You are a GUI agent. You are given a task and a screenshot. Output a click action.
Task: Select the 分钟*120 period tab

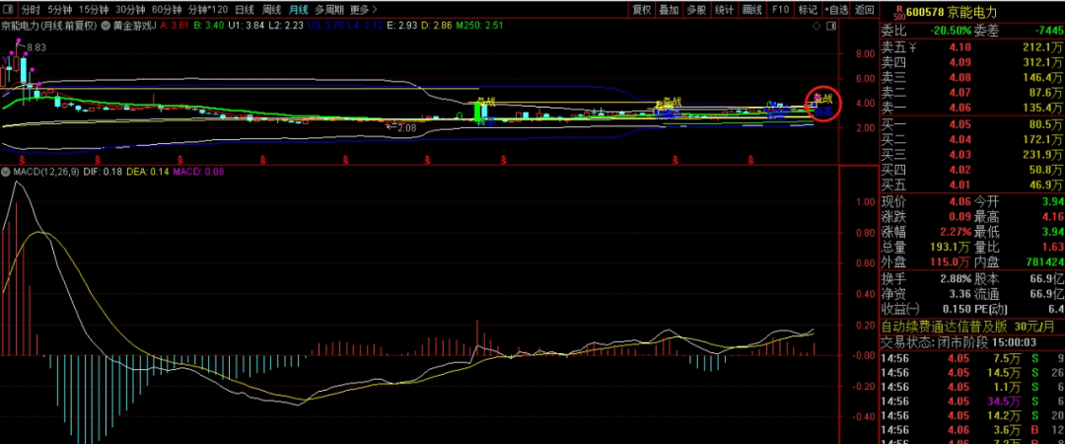click(x=208, y=10)
